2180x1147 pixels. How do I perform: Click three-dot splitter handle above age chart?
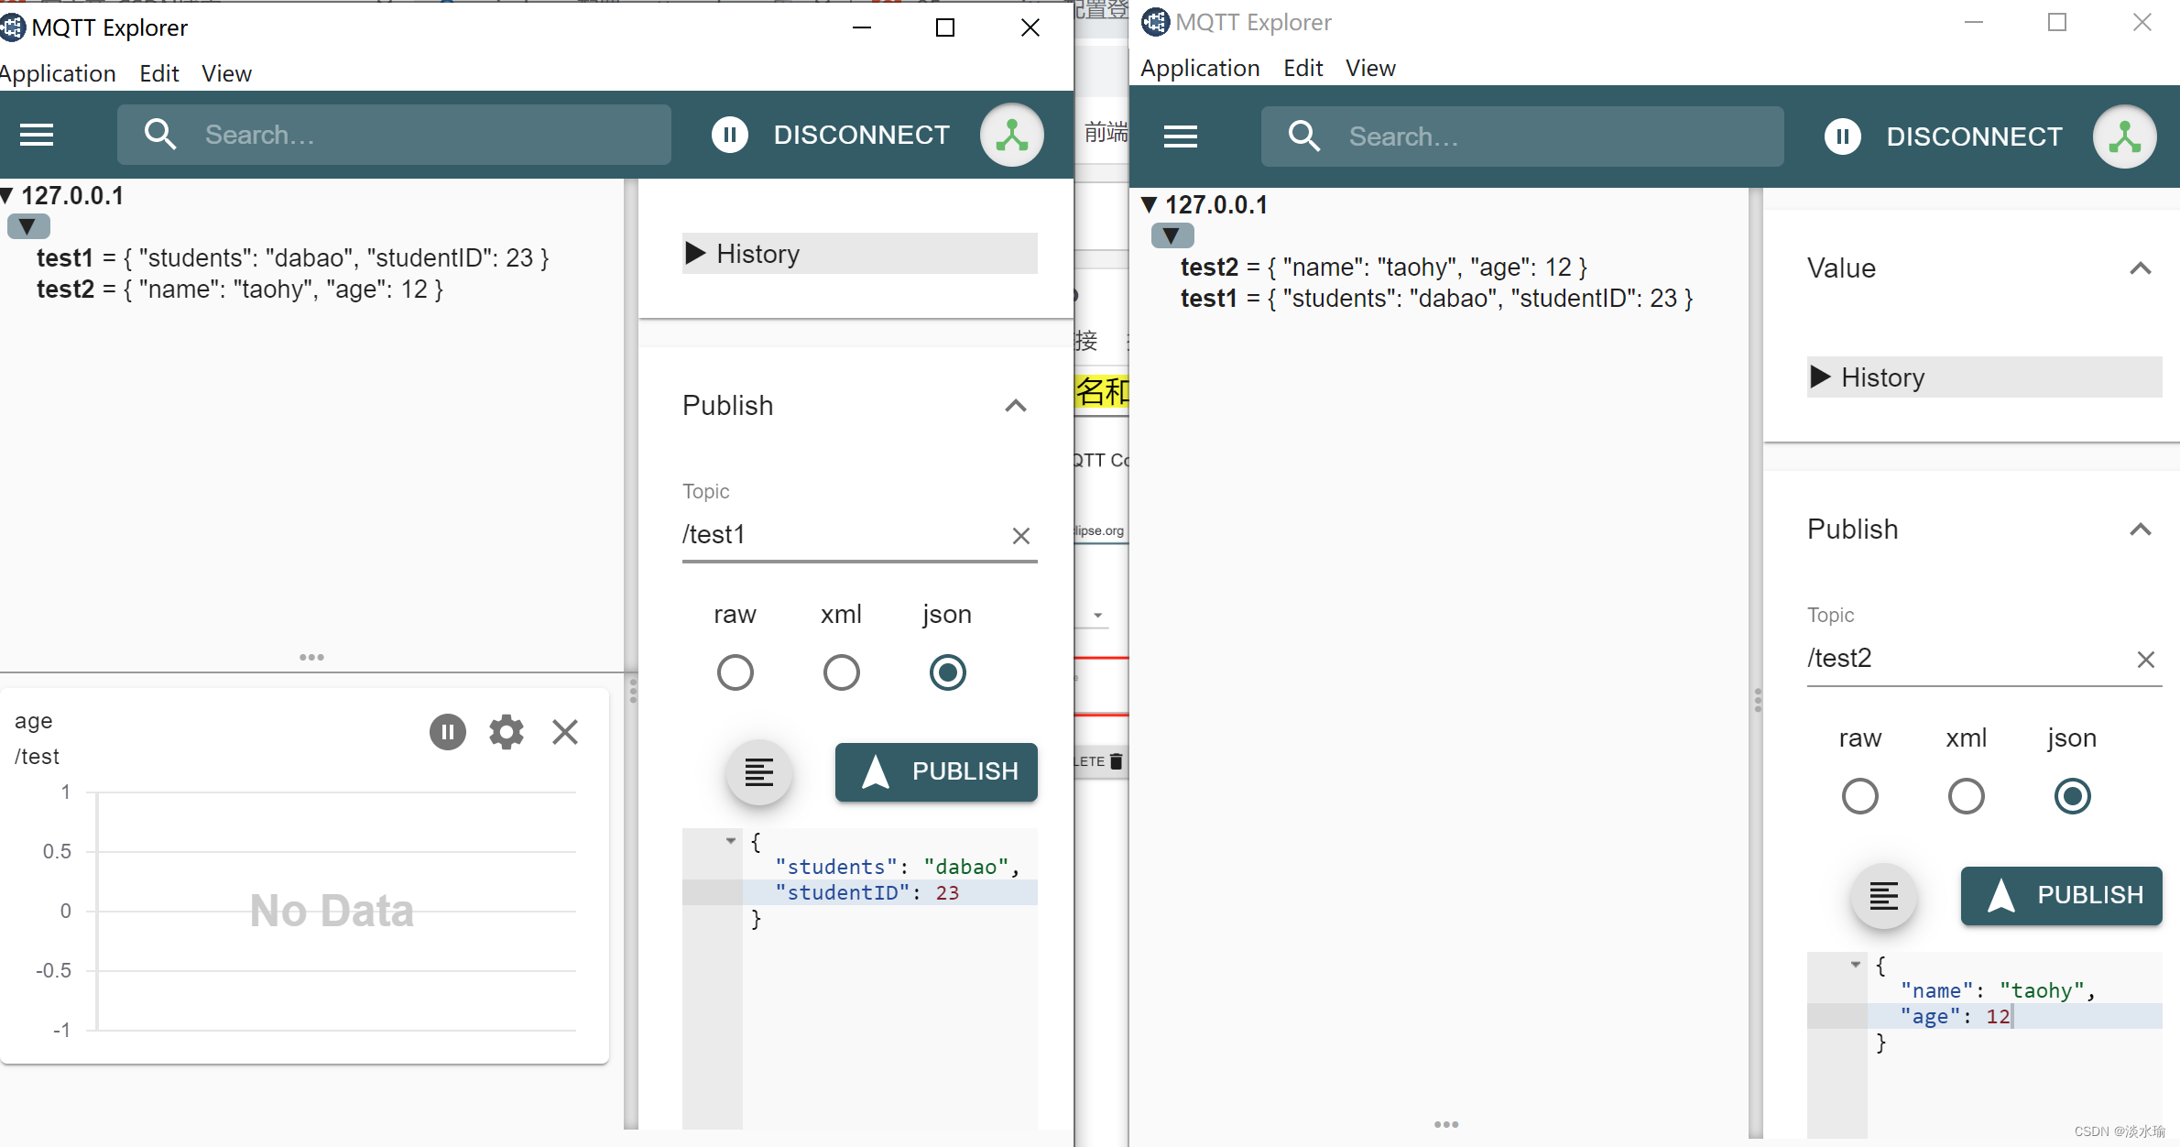(311, 657)
